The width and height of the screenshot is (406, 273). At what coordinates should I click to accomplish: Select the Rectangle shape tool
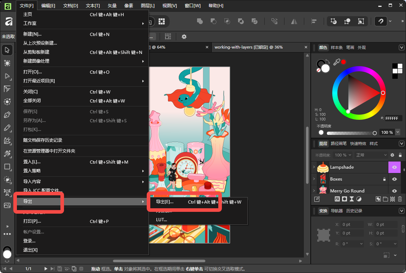pyautogui.click(x=7, y=167)
